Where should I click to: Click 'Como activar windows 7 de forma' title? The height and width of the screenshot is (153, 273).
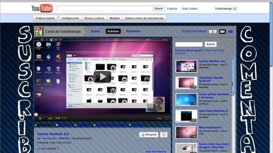click(214, 96)
